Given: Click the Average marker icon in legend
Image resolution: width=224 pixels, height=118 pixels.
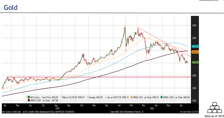Looking at the screenshot, I should point(87,97).
